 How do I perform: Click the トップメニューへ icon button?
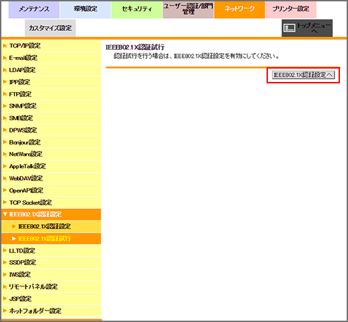click(x=307, y=28)
